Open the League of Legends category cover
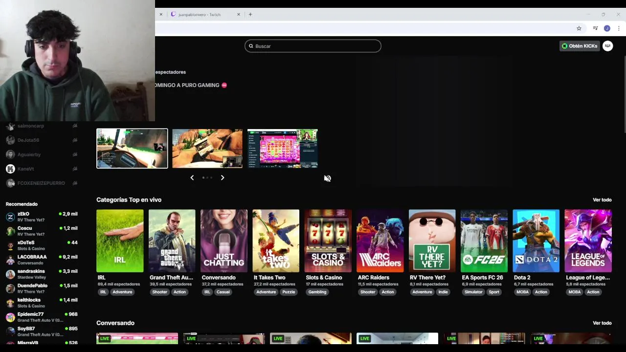Image resolution: width=626 pixels, height=352 pixels. pyautogui.click(x=588, y=241)
